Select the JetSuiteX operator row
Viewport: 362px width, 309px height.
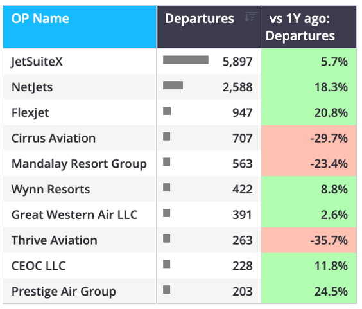click(180, 61)
